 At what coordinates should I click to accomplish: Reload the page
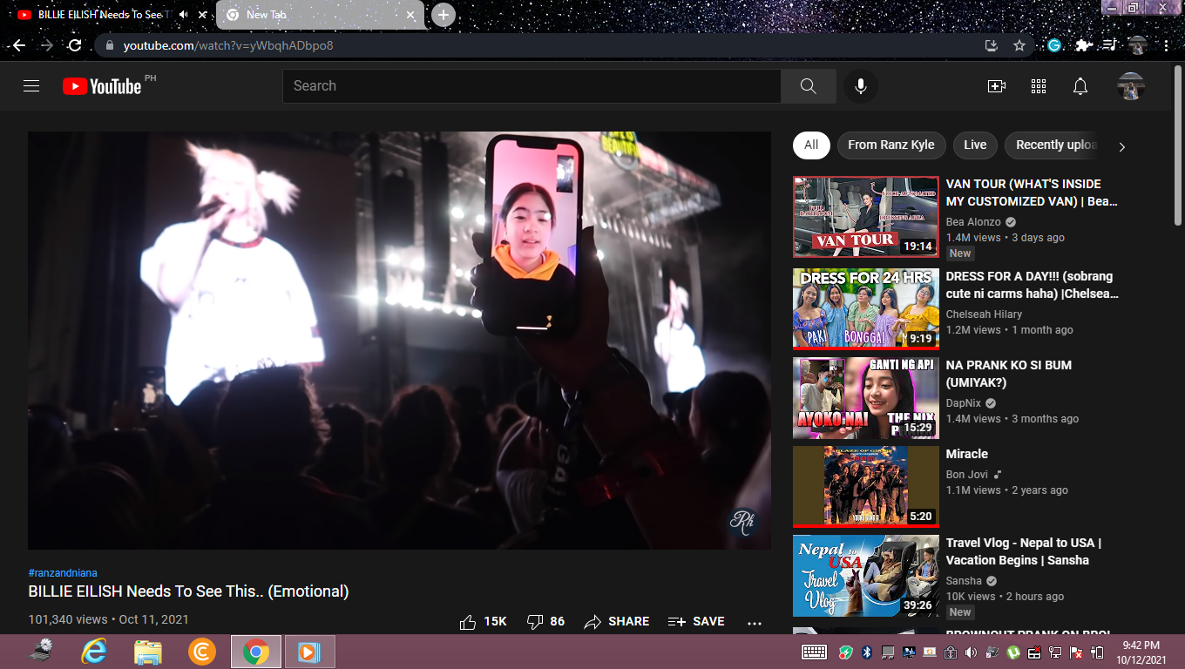point(75,45)
